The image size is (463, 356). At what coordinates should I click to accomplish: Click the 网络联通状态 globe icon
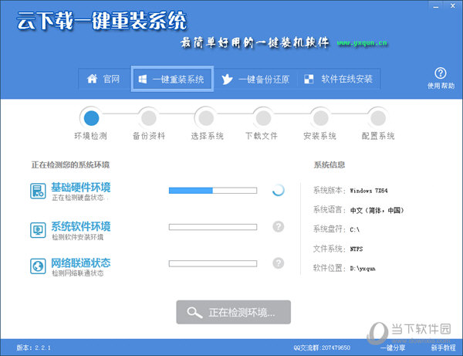38,266
